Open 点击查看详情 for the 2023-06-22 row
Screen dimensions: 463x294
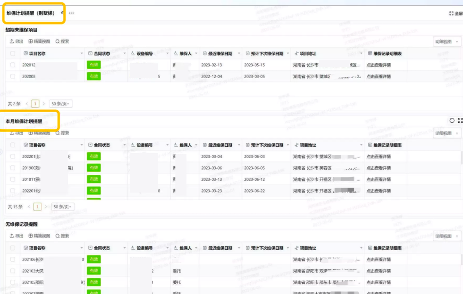(379, 191)
